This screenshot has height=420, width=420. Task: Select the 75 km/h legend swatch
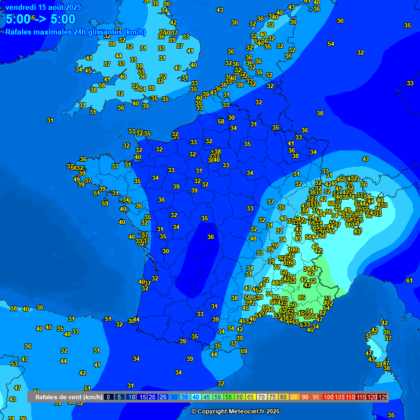[272, 397]
